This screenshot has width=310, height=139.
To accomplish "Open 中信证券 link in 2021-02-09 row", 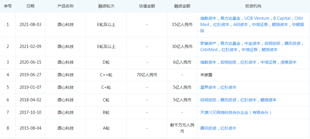I will point(250,50).
